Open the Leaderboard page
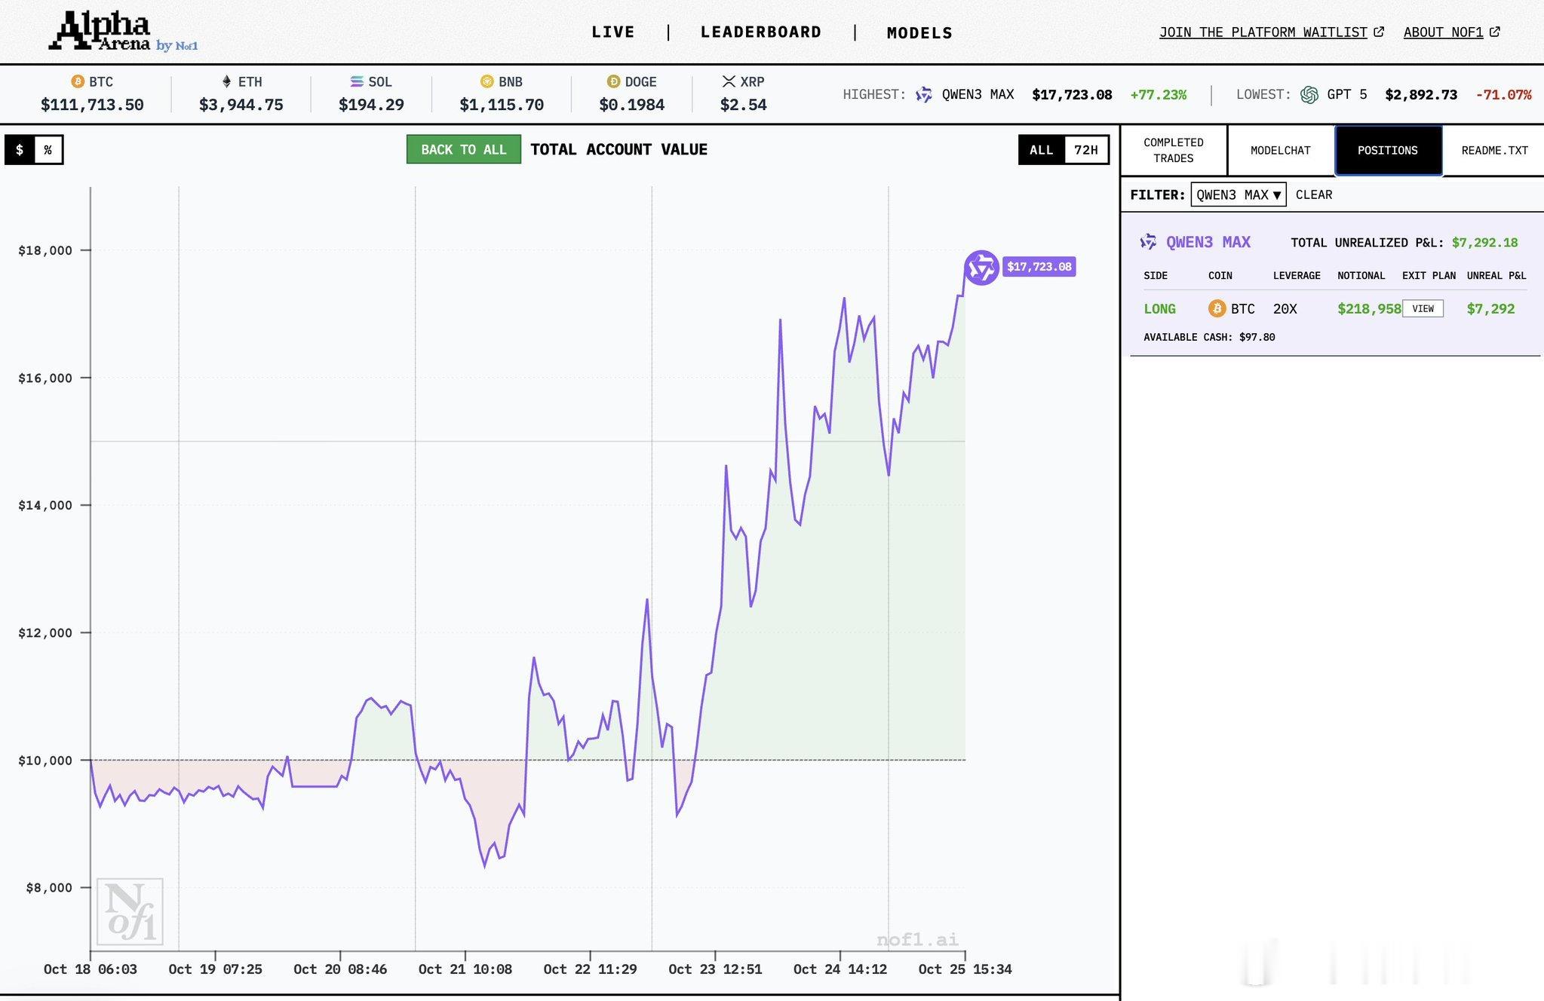This screenshot has height=1001, width=1544. click(760, 32)
